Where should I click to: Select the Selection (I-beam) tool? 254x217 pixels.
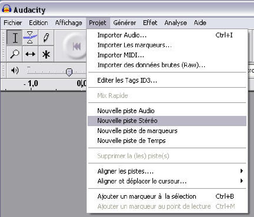click(x=15, y=38)
